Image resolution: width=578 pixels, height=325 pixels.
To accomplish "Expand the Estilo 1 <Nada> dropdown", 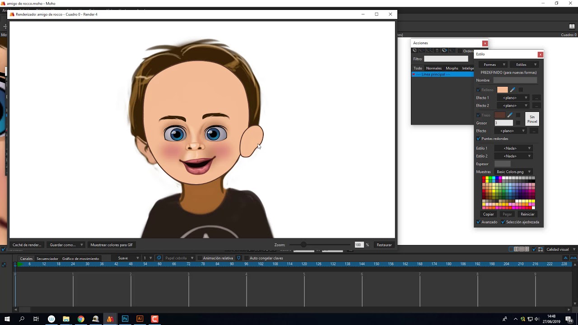I will coord(513,148).
